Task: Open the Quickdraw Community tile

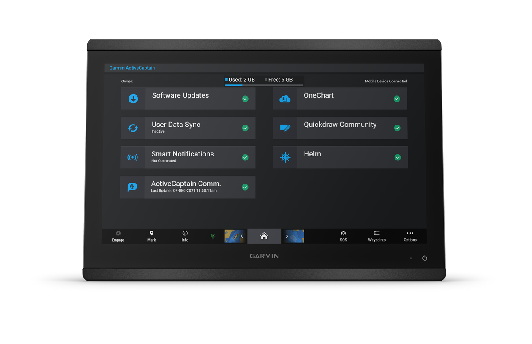Action: [340, 128]
